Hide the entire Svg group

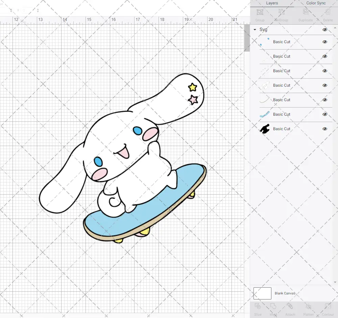[324, 29]
